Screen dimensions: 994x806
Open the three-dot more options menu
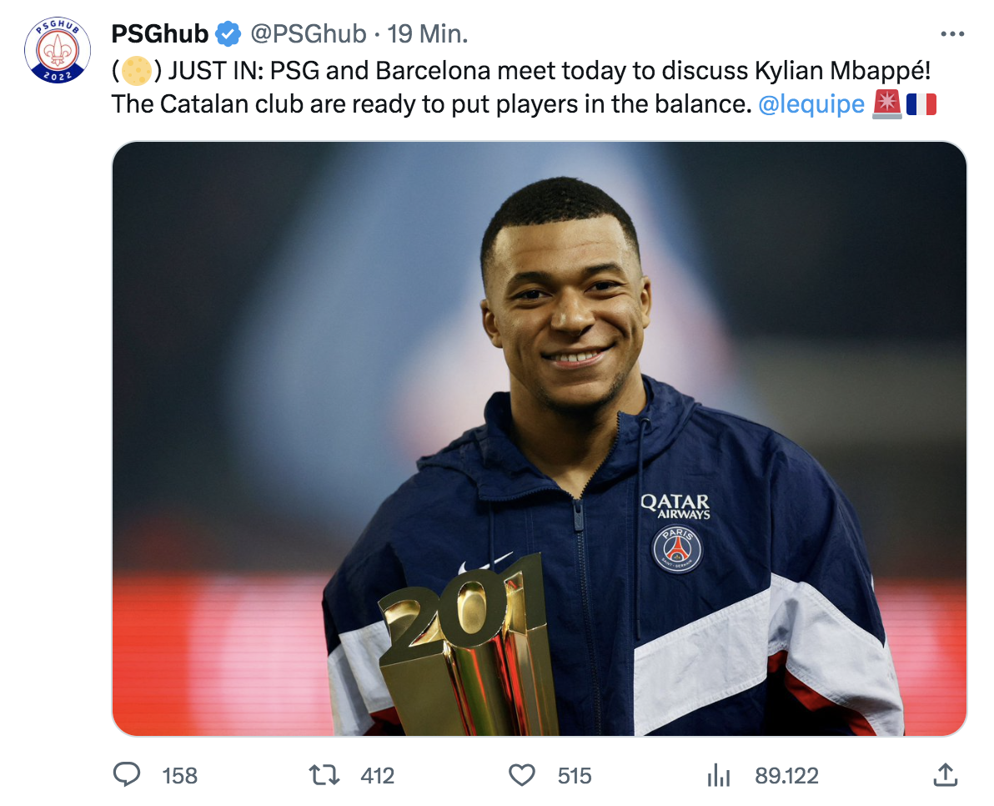pyautogui.click(x=951, y=34)
